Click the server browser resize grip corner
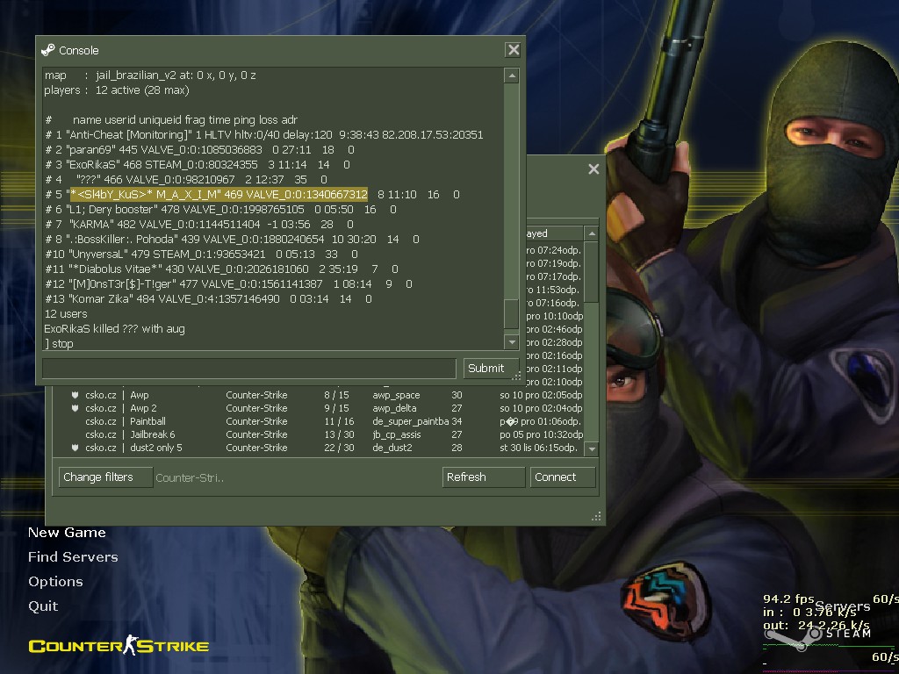 tap(596, 516)
